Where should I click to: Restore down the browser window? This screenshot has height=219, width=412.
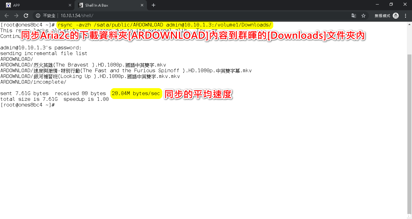pos(391,5)
